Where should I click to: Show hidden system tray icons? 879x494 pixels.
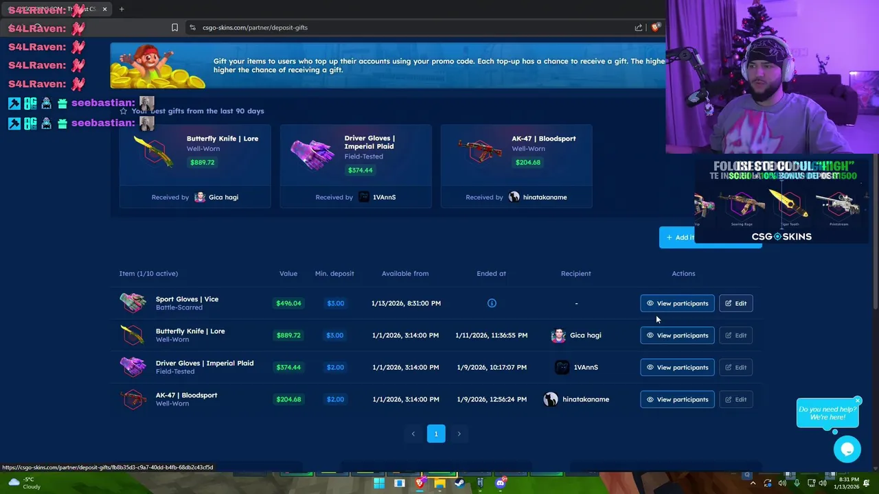(753, 483)
